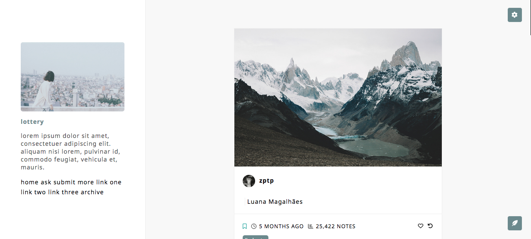
Task: Follow 'link one' in sidebar
Action: coord(109,182)
